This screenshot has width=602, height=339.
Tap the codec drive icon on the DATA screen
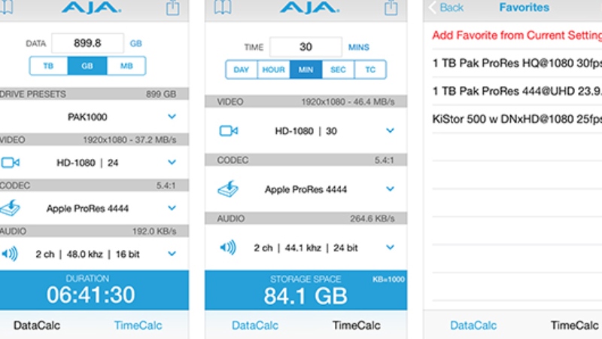(10, 208)
